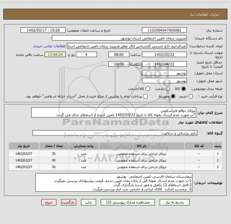Click unit عدد in row 2

(83, 160)
